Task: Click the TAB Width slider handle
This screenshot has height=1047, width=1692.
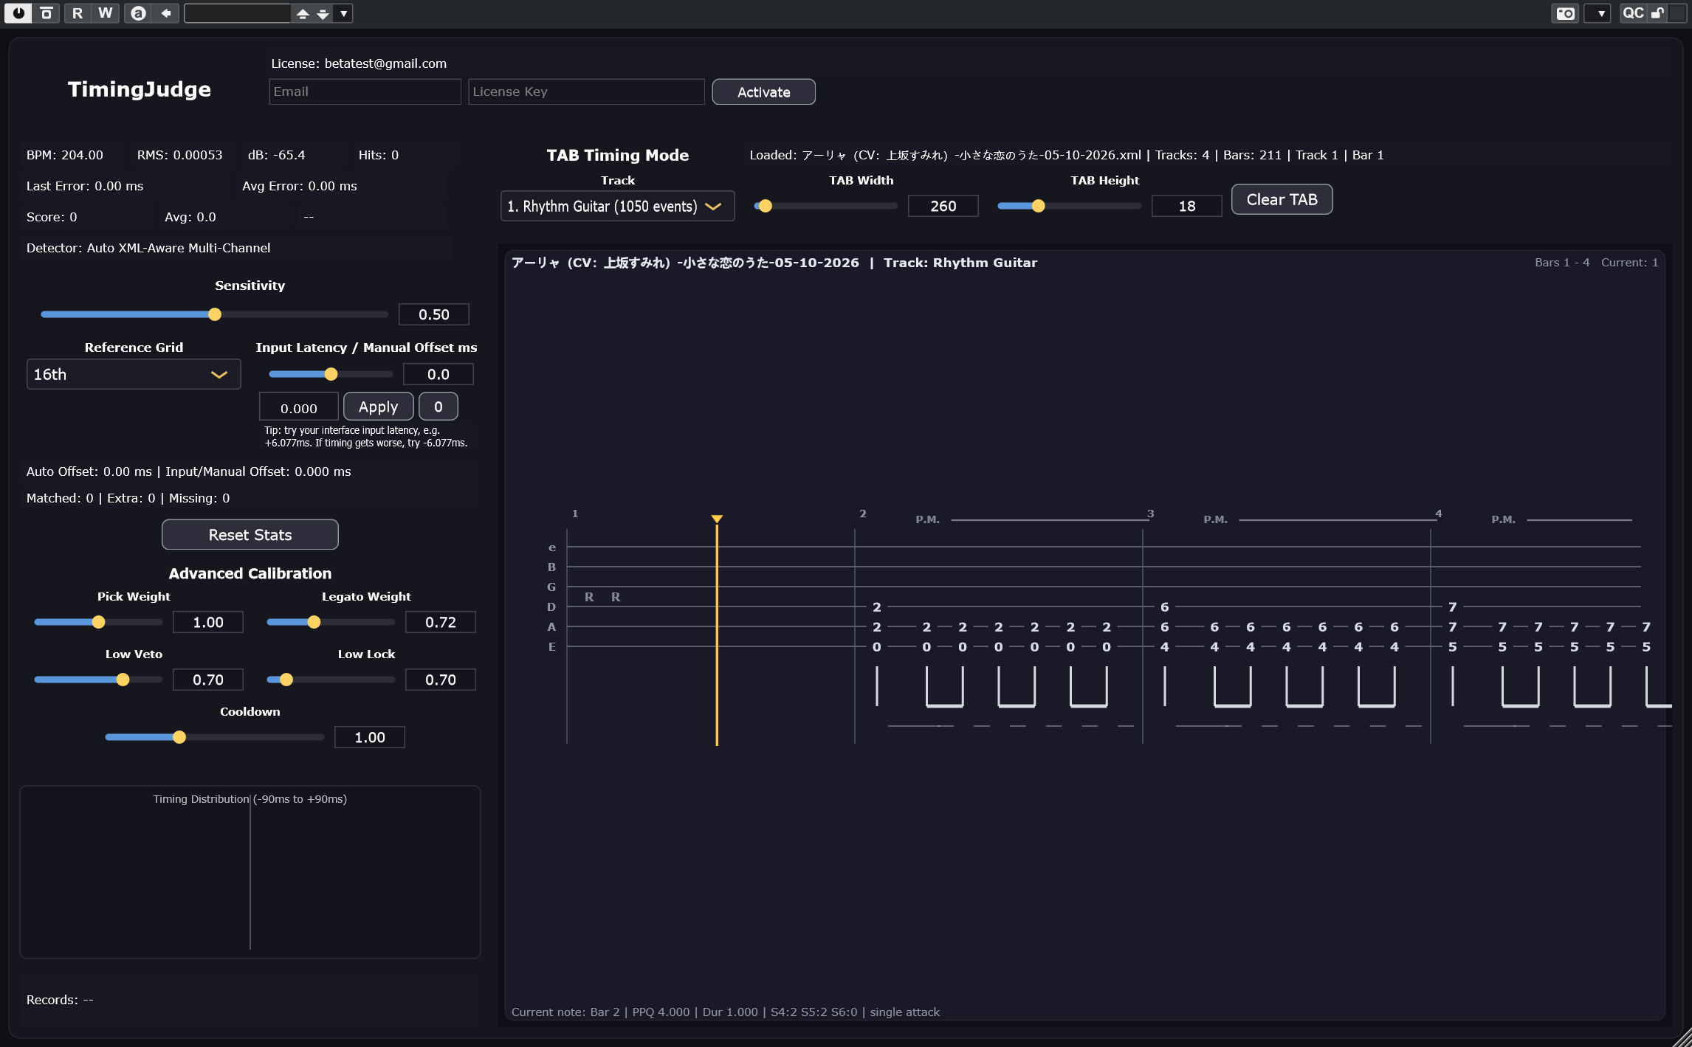Action: click(766, 206)
